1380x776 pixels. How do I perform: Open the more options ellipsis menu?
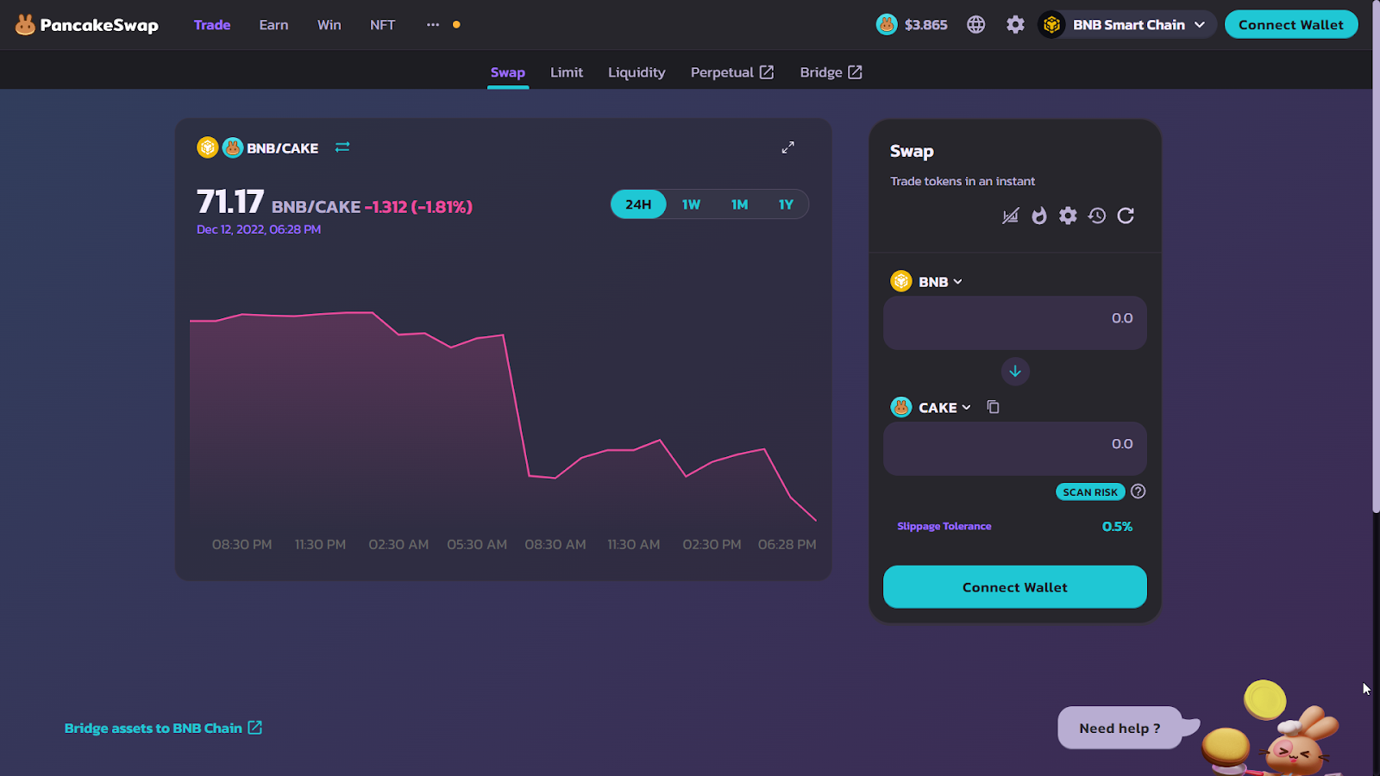pos(433,25)
